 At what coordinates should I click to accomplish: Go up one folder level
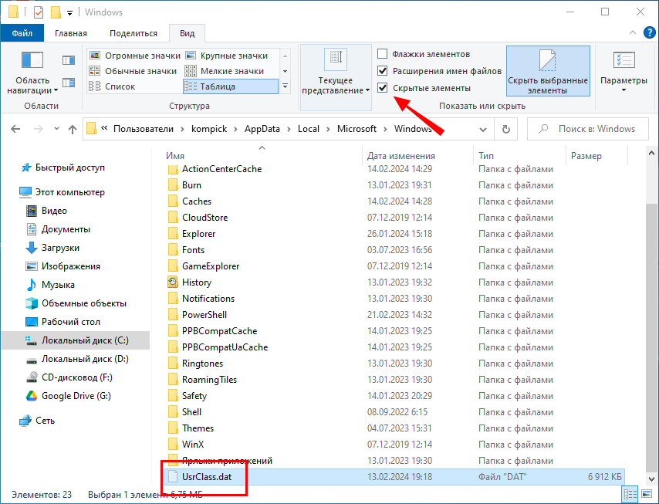73,129
